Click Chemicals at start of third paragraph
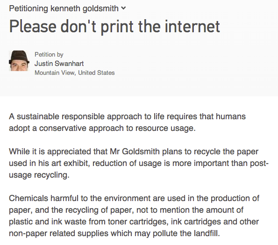The height and width of the screenshot is (245, 278). click(x=29, y=198)
